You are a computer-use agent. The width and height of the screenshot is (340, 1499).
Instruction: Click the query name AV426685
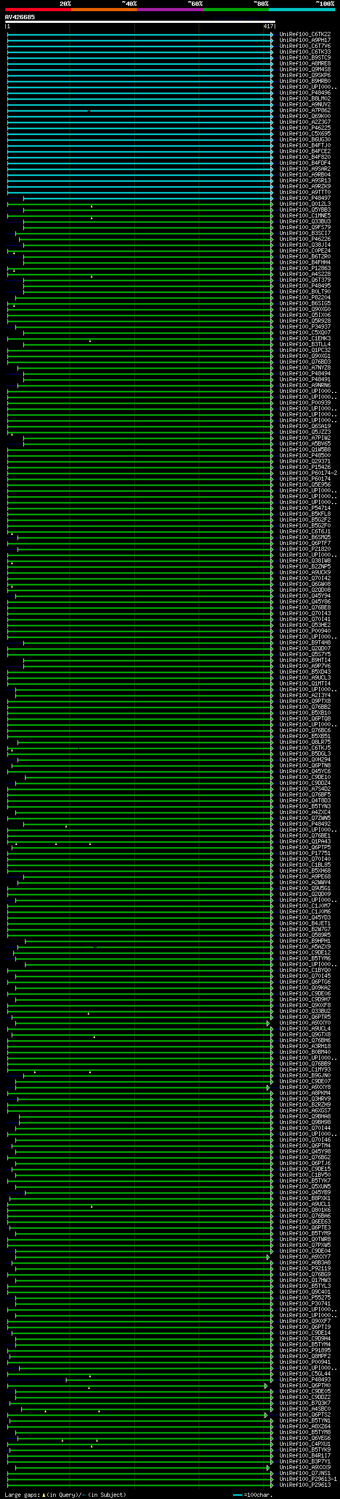click(20, 17)
